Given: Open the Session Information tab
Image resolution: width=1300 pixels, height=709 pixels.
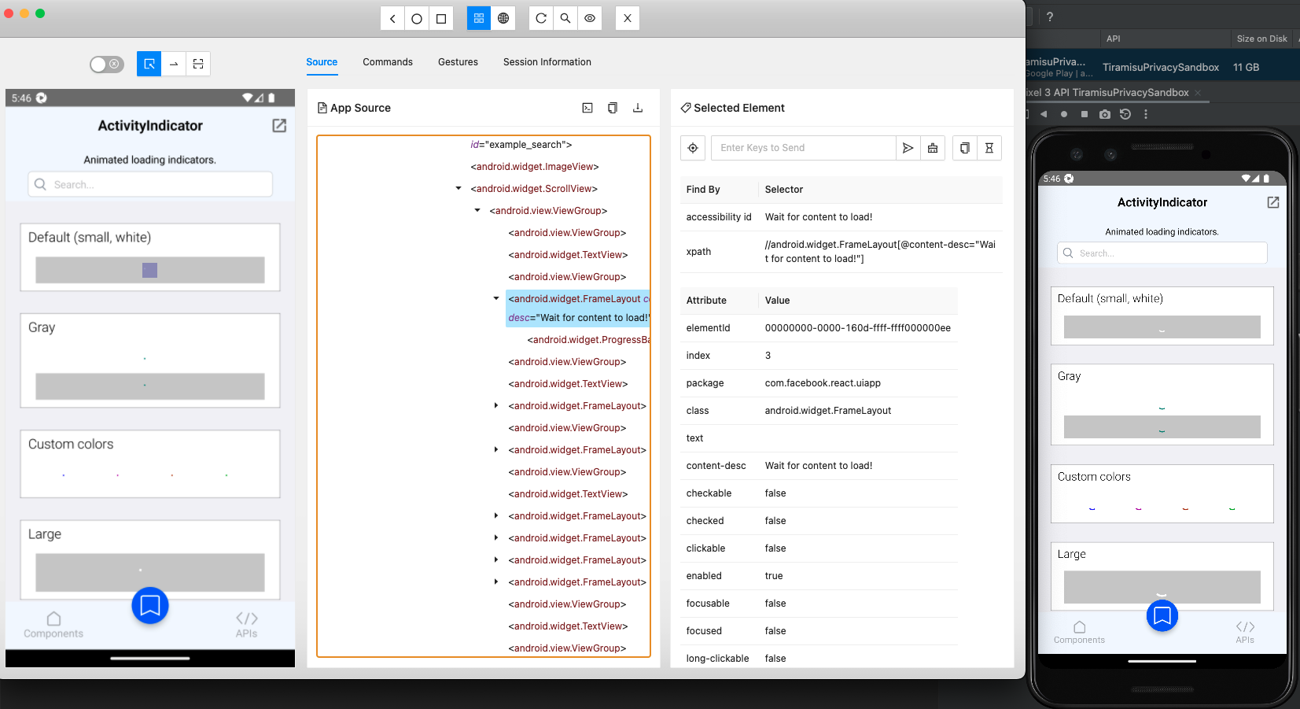Looking at the screenshot, I should [x=547, y=62].
